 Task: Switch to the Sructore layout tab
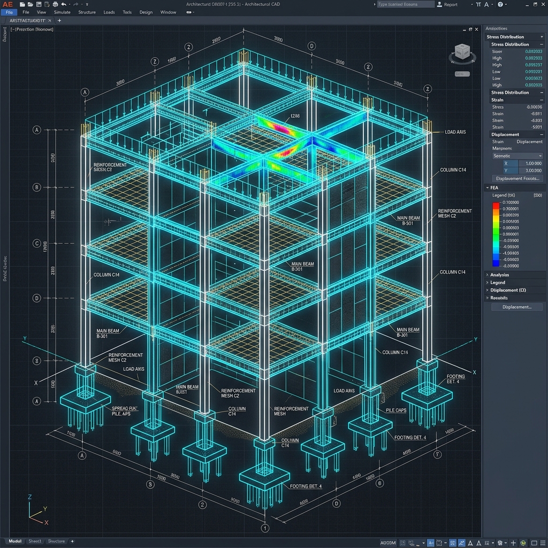56,541
